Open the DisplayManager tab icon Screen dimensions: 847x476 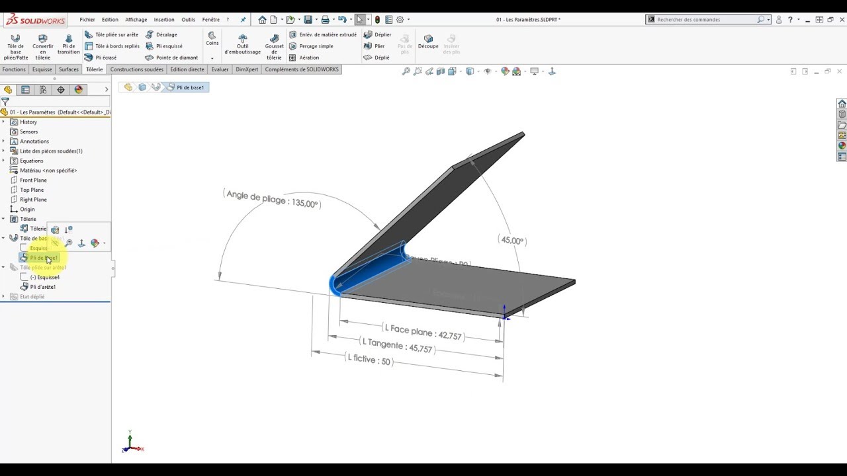[x=79, y=90]
